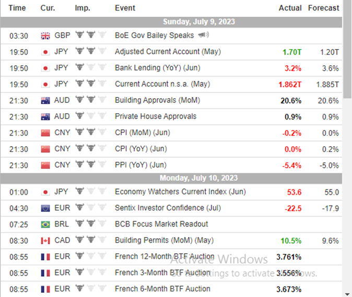The image size is (352, 297).
Task: Open Economy Watchers Current Index (Jun) event
Action: [x=180, y=192]
